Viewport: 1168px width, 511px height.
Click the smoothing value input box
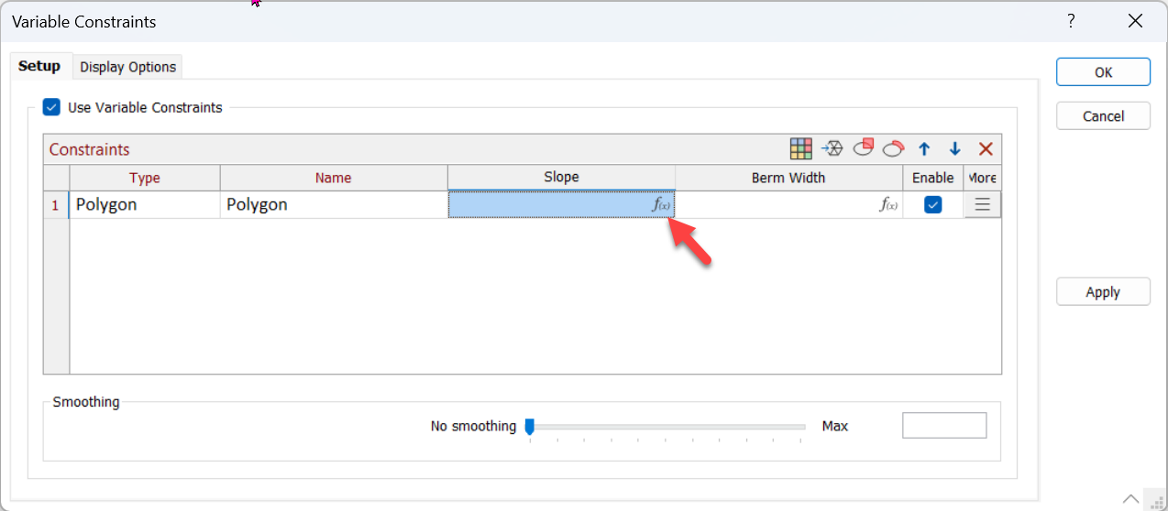[944, 426]
